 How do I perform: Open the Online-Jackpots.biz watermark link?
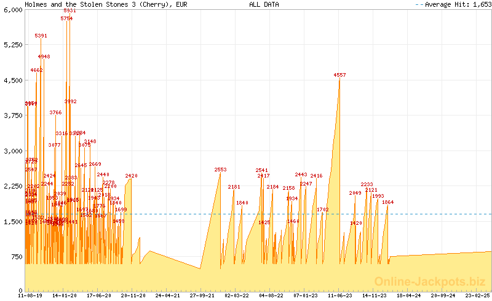click(432, 281)
